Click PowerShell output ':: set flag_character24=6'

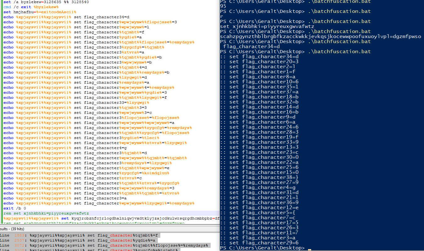[x=260, y=127]
